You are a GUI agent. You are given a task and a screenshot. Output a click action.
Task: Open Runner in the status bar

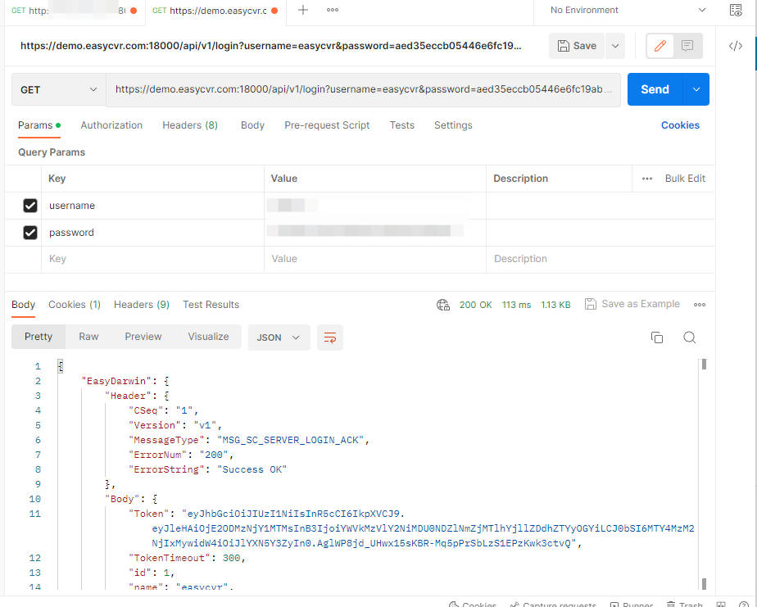coord(632,604)
